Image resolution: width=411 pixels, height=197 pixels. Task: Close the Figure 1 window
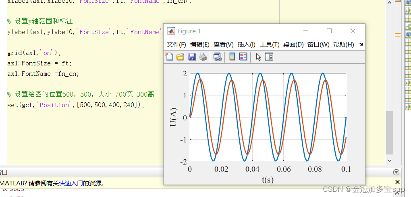(353, 31)
